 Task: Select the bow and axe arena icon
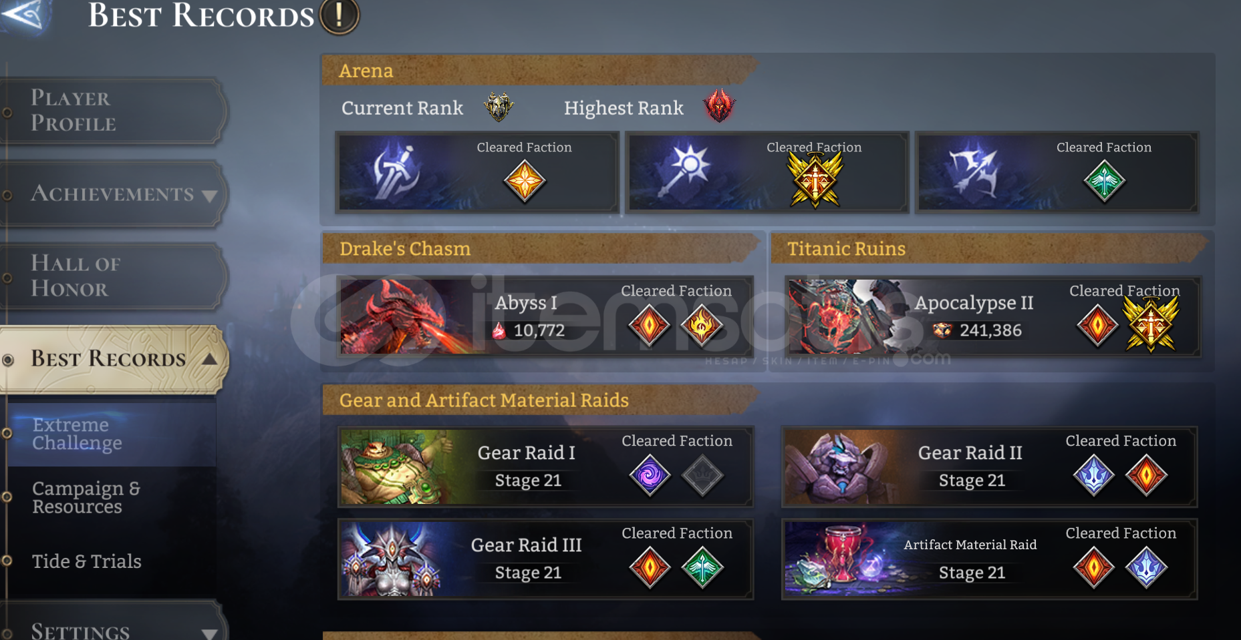pyautogui.click(x=974, y=172)
